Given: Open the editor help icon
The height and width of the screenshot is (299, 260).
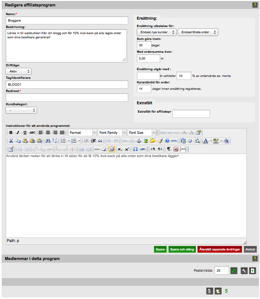Looking at the screenshot, I should click(x=167, y=141).
